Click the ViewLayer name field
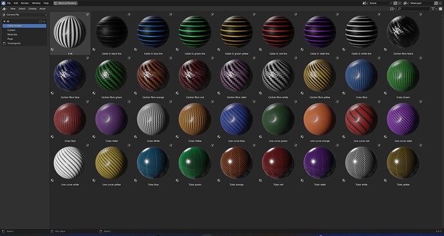The height and width of the screenshot is (236, 444). click(421, 3)
